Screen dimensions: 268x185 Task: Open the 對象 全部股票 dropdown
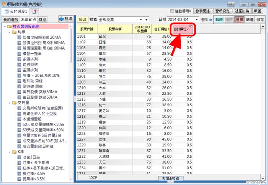[x=141, y=20]
